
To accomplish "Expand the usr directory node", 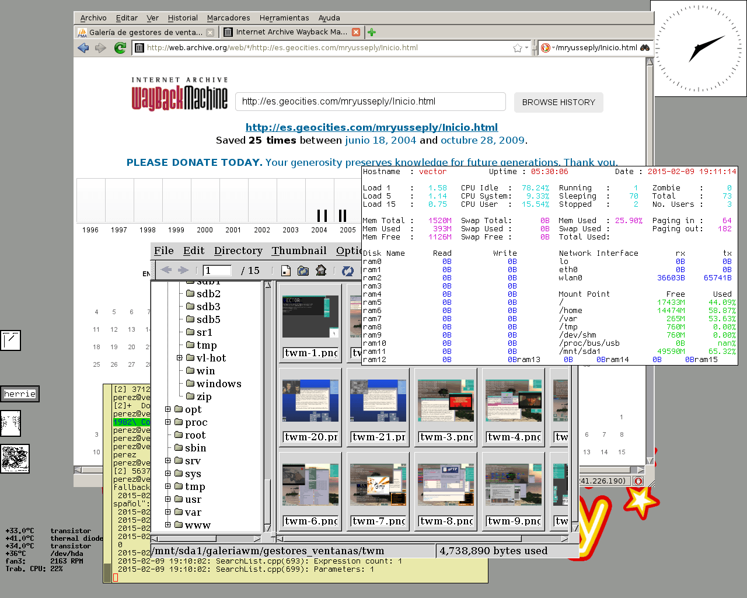I will click(x=168, y=499).
